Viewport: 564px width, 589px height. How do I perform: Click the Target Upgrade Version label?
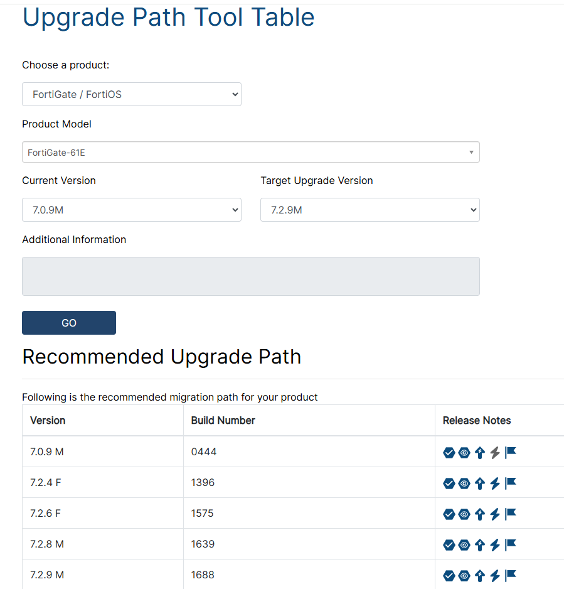point(317,180)
